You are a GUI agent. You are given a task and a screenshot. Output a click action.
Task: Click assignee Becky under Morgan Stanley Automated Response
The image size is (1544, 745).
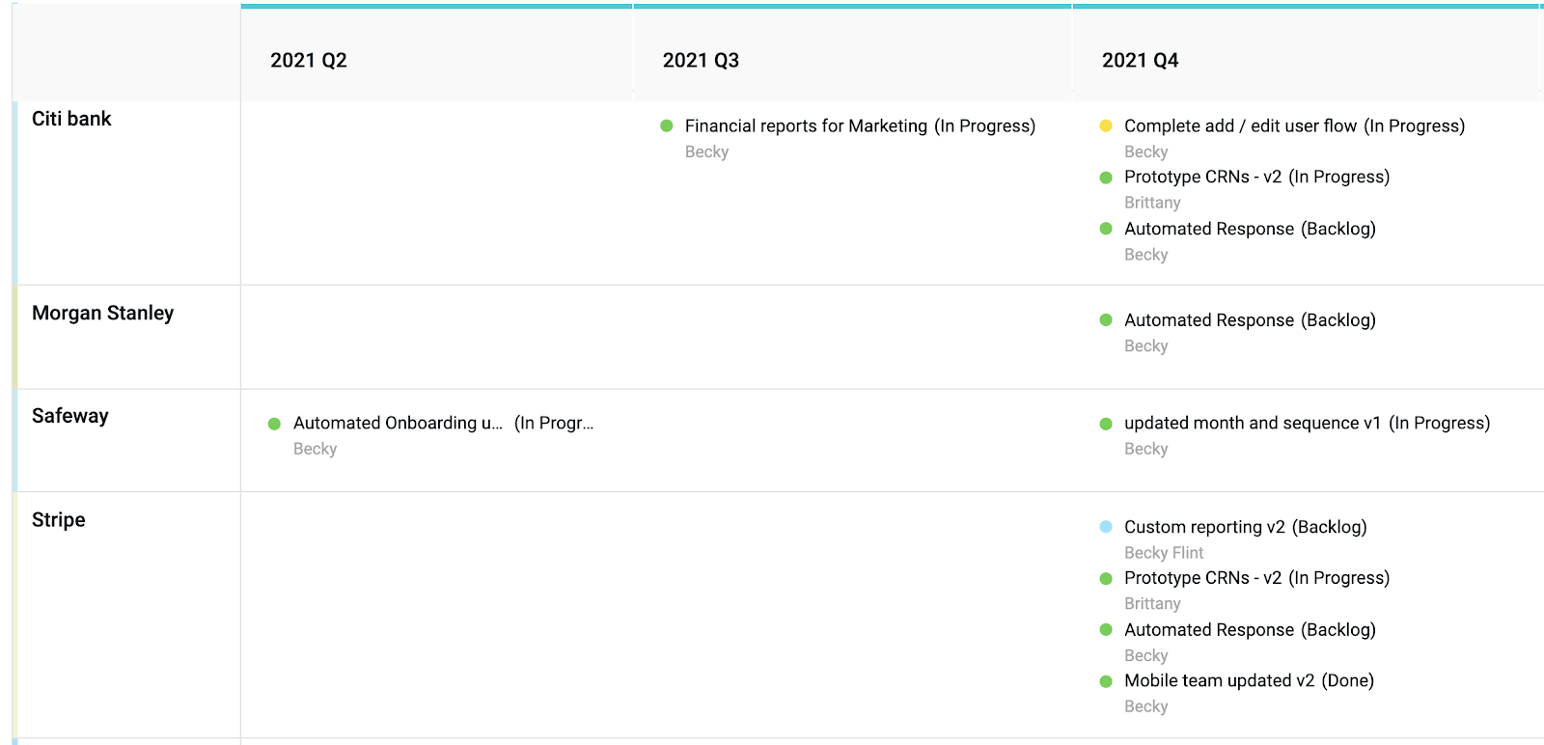point(1145,345)
